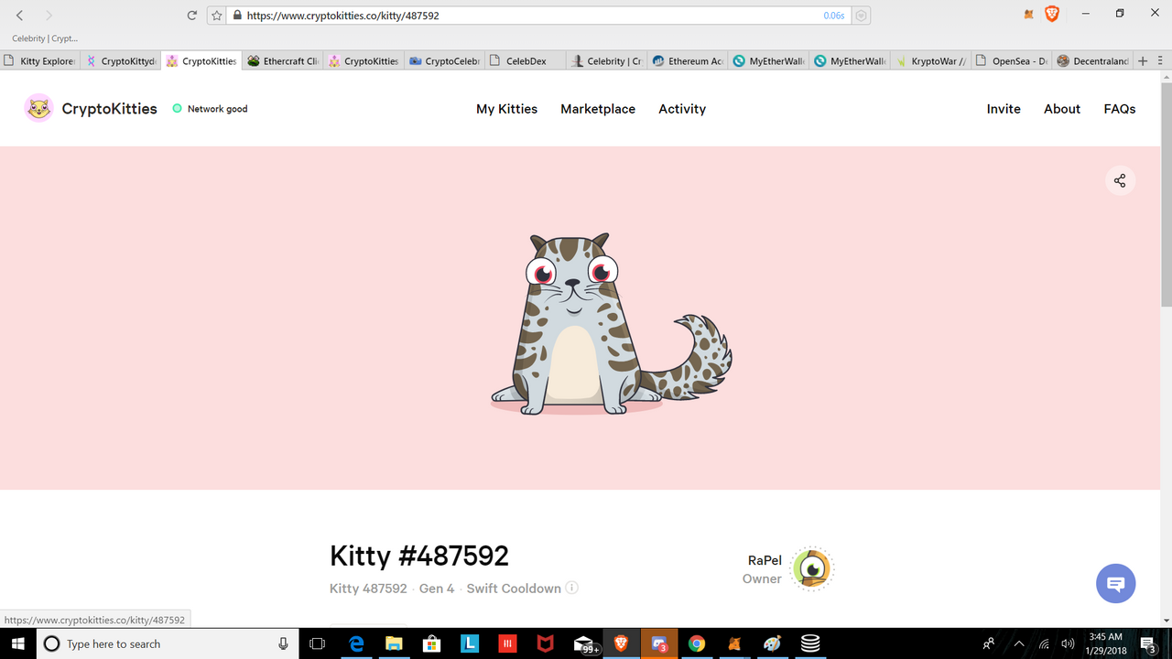Viewport: 1172px width, 659px height.
Task: Switch to Ethereum Accounts tab
Action: (689, 61)
